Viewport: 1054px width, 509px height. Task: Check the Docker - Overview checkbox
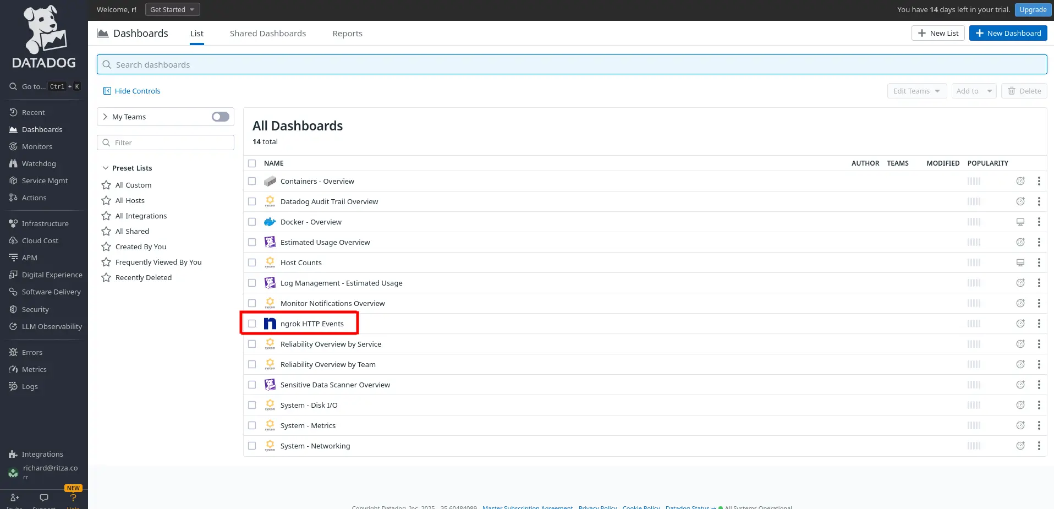(x=252, y=222)
